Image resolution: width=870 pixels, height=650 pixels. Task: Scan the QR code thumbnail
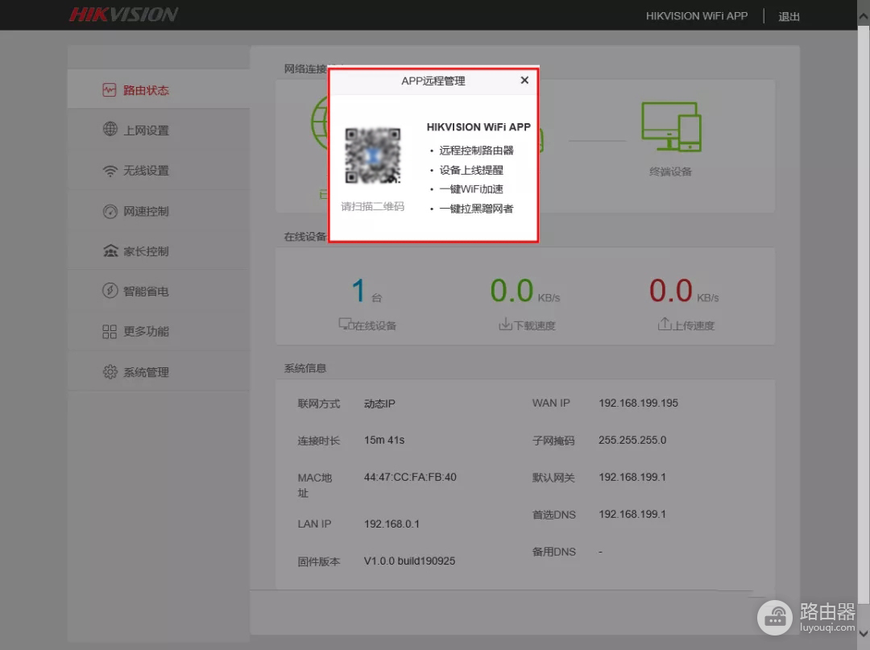click(373, 156)
